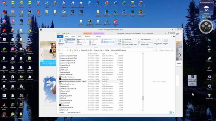Image resolution: width=216 pixels, height=121 pixels.
Task: Sort by the Date modified column header
Action: tap(92, 54)
